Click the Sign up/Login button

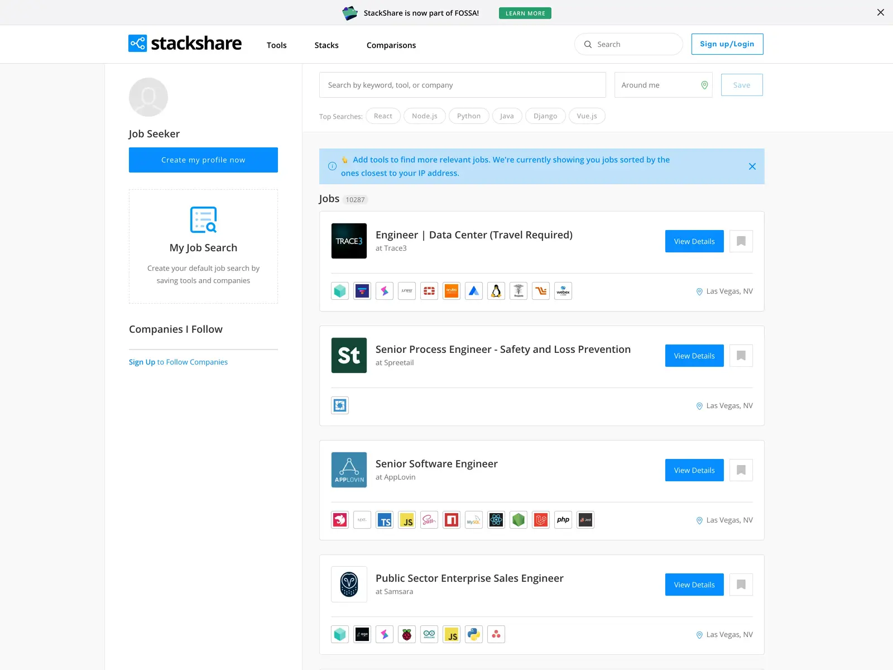727,44
